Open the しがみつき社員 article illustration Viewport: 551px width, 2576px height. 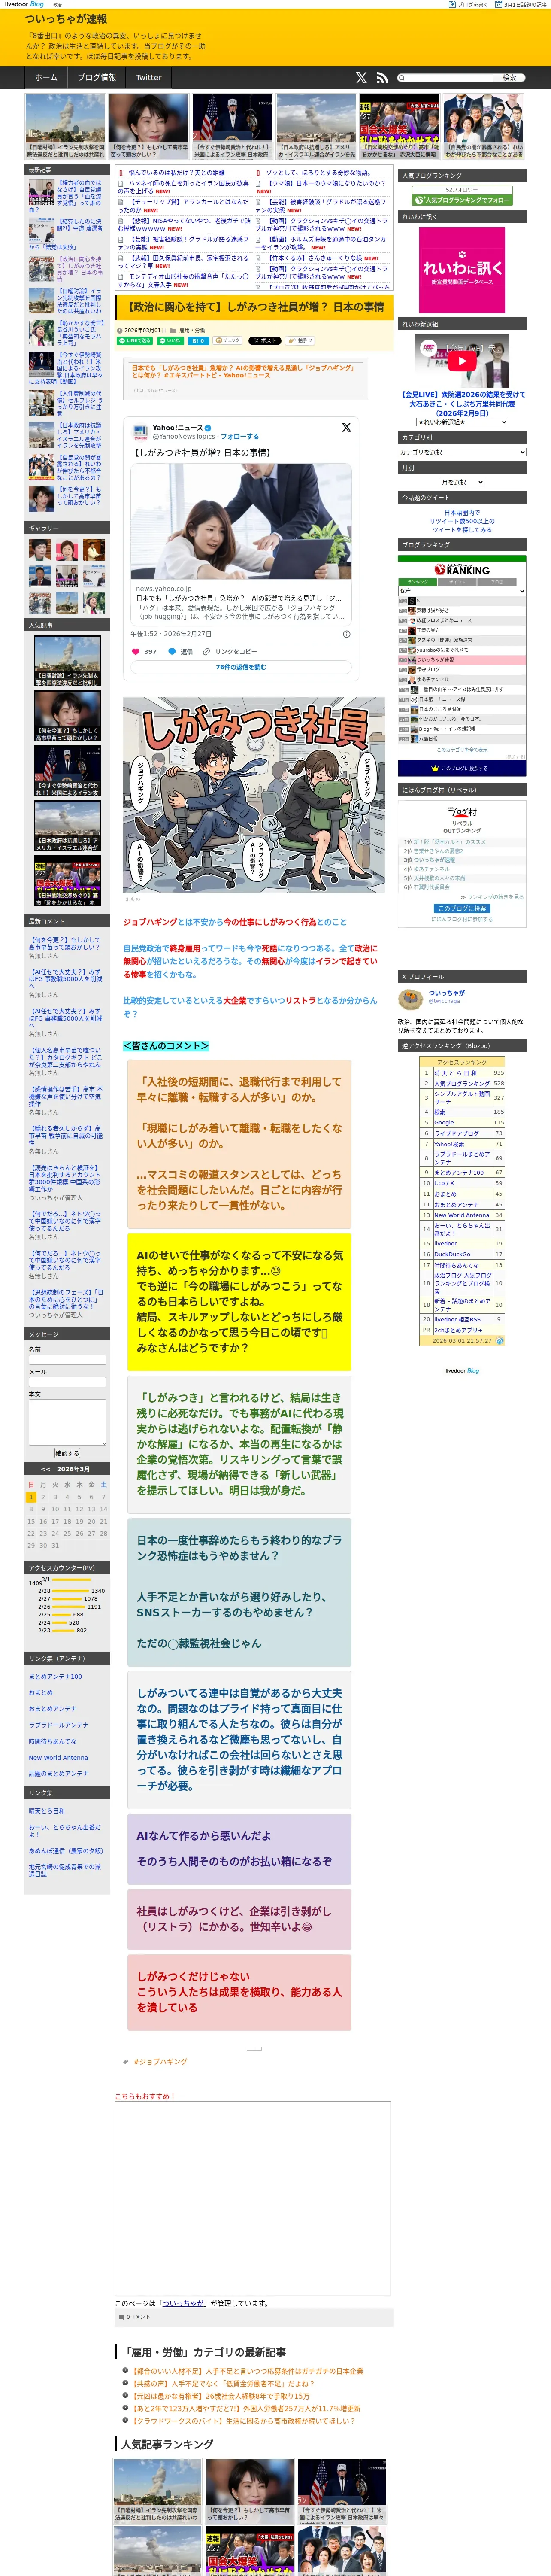[254, 795]
